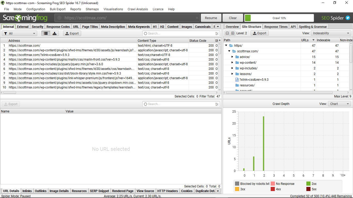Click the 3xx orange legend swatch

click(237, 189)
